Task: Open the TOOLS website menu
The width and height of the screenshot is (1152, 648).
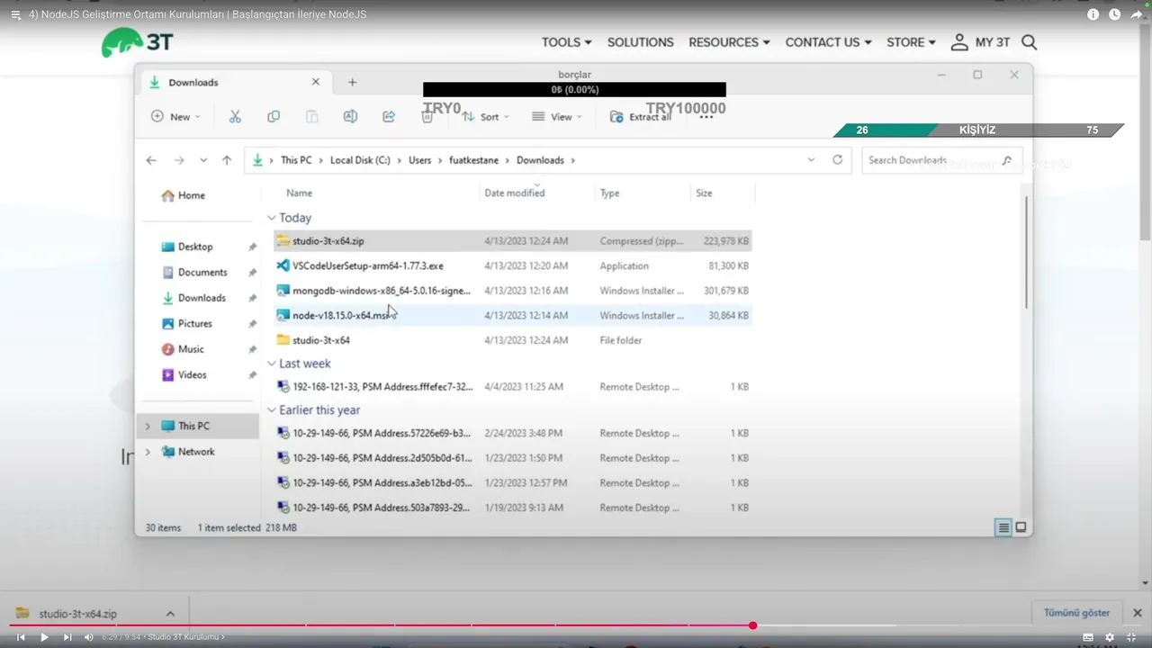Action: coord(566,42)
